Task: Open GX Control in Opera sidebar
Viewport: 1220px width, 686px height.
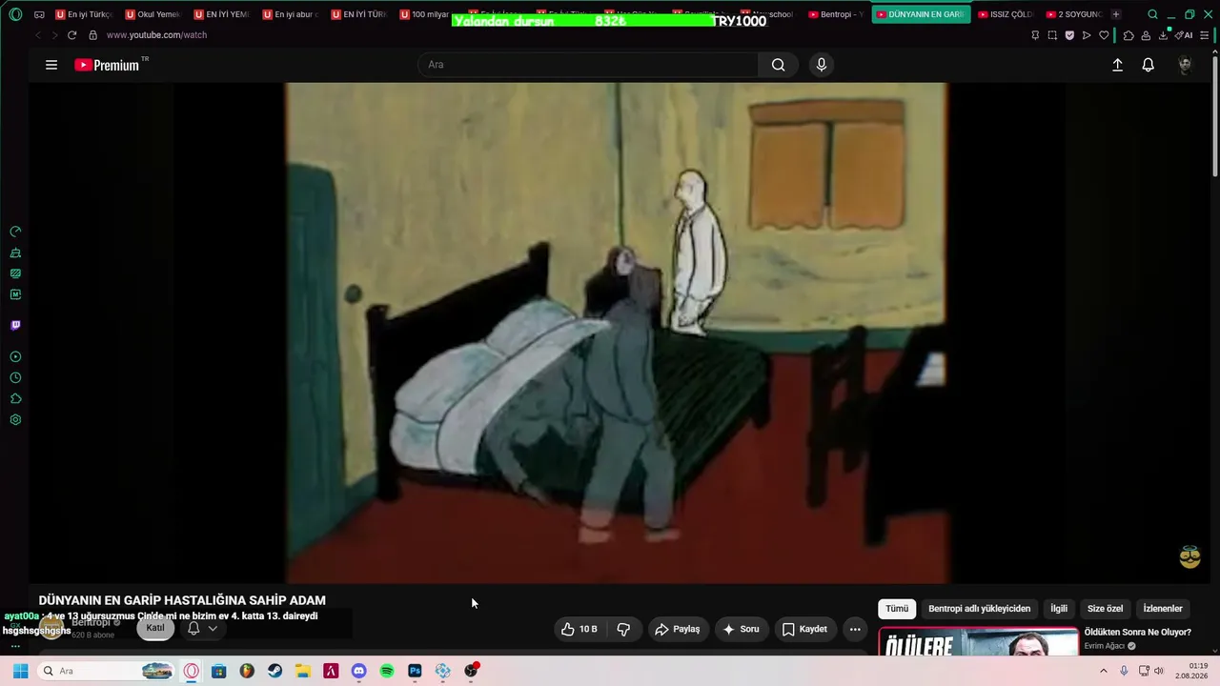Action: pos(15,232)
